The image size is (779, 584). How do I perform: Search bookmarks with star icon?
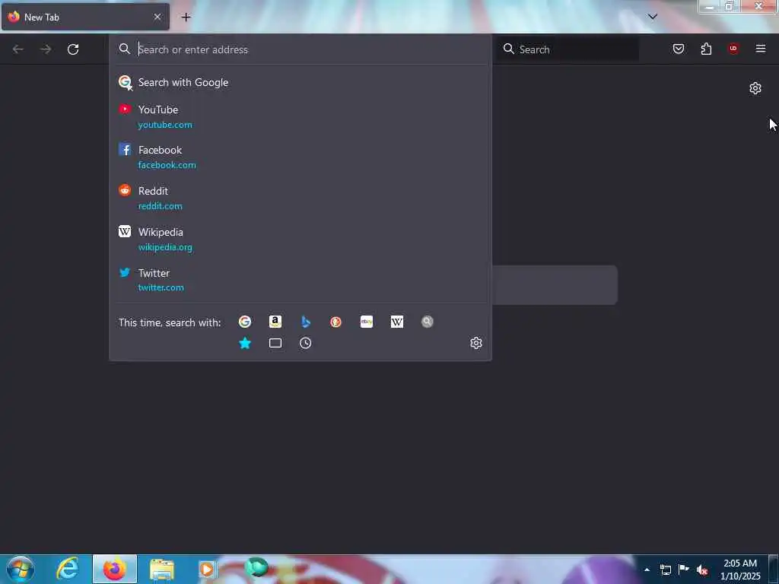point(245,343)
